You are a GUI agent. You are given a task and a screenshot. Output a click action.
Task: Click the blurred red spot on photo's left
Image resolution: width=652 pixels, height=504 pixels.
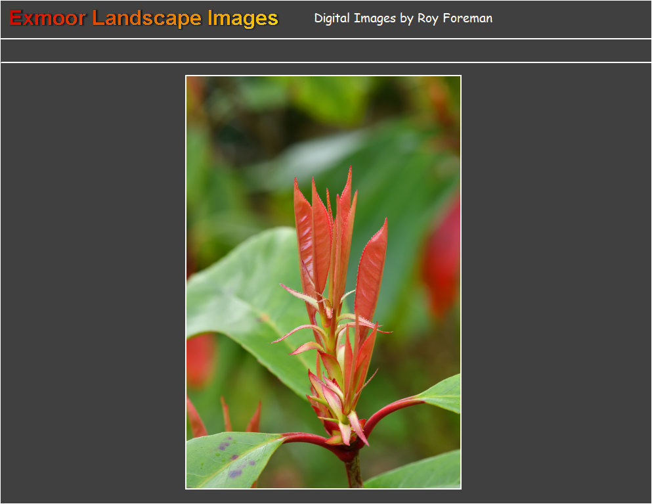point(199,359)
